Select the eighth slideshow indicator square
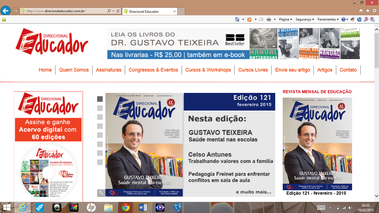This screenshot has height=213, width=379. (x=100, y=162)
